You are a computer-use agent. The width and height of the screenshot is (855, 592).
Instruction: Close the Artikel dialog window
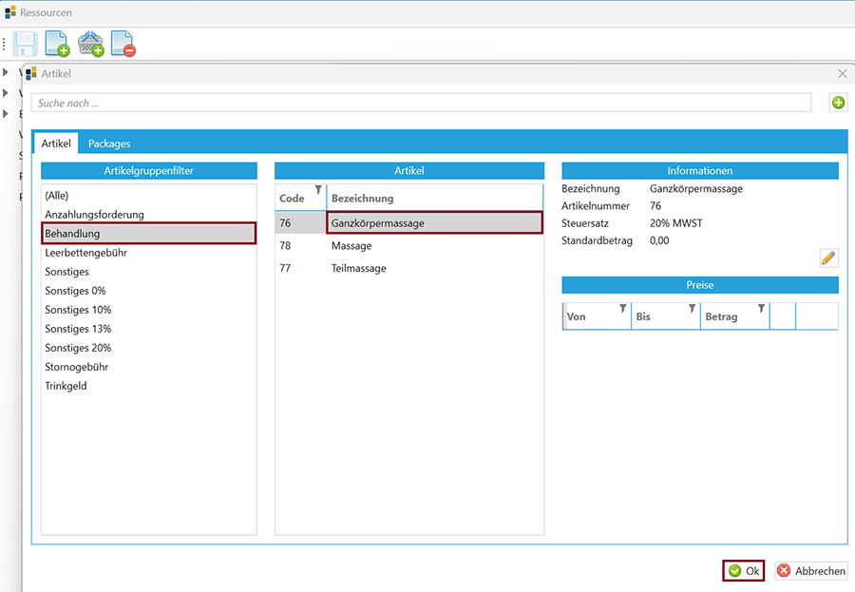click(x=842, y=73)
